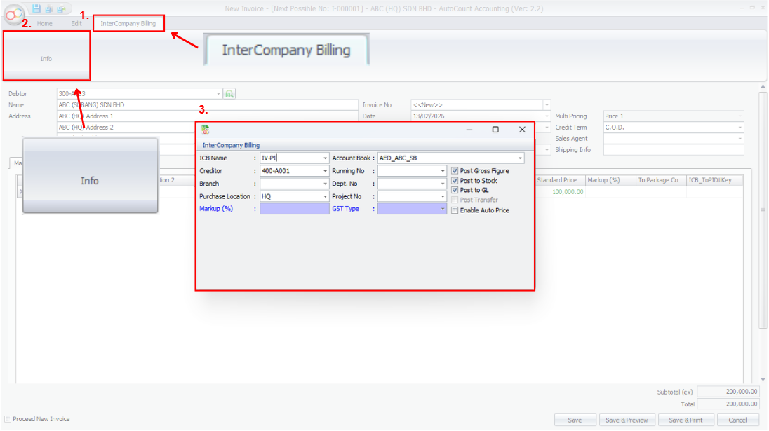The width and height of the screenshot is (769, 431).
Task: Click the Save icon in the quick access toolbar
Action: (36, 8)
